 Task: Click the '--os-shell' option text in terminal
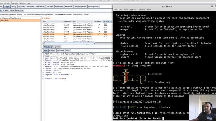125,27
